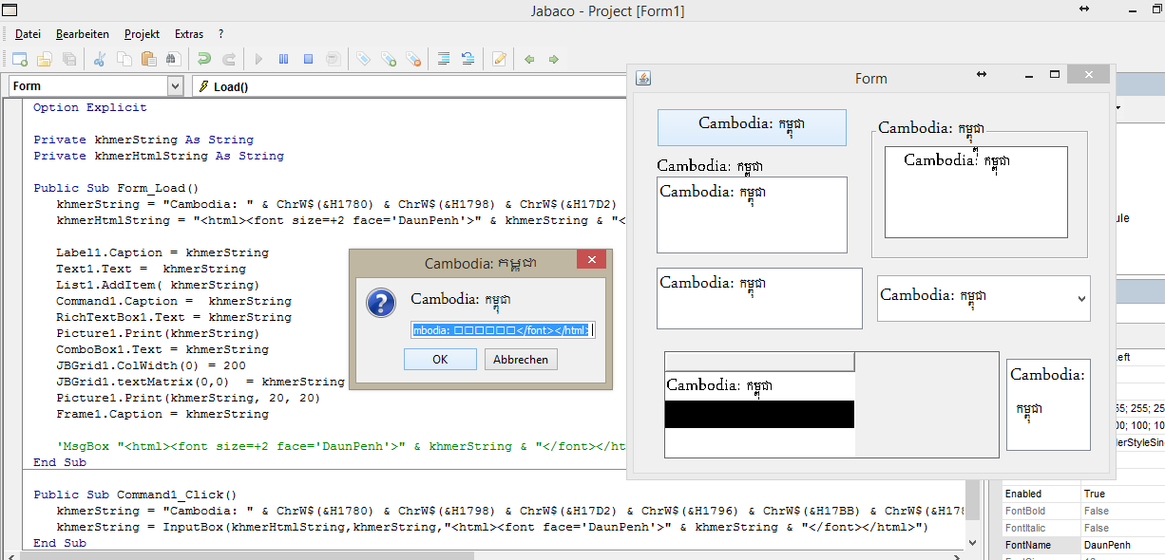Click the cut scissors icon
The height and width of the screenshot is (560, 1165).
(x=99, y=59)
